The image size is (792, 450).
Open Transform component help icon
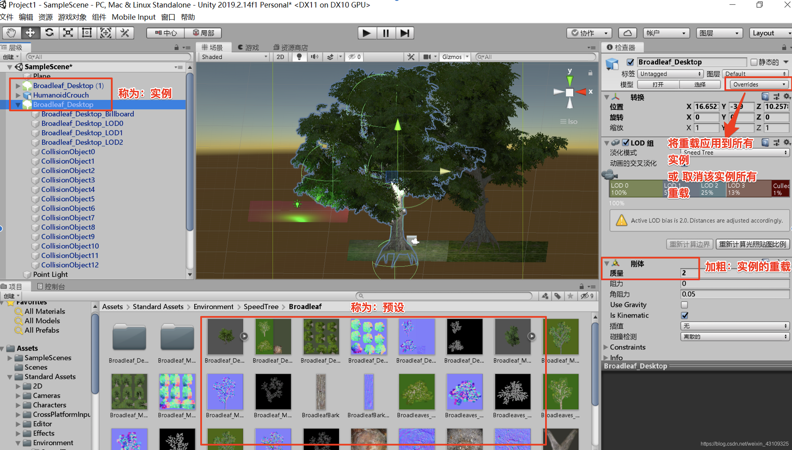pyautogui.click(x=765, y=97)
